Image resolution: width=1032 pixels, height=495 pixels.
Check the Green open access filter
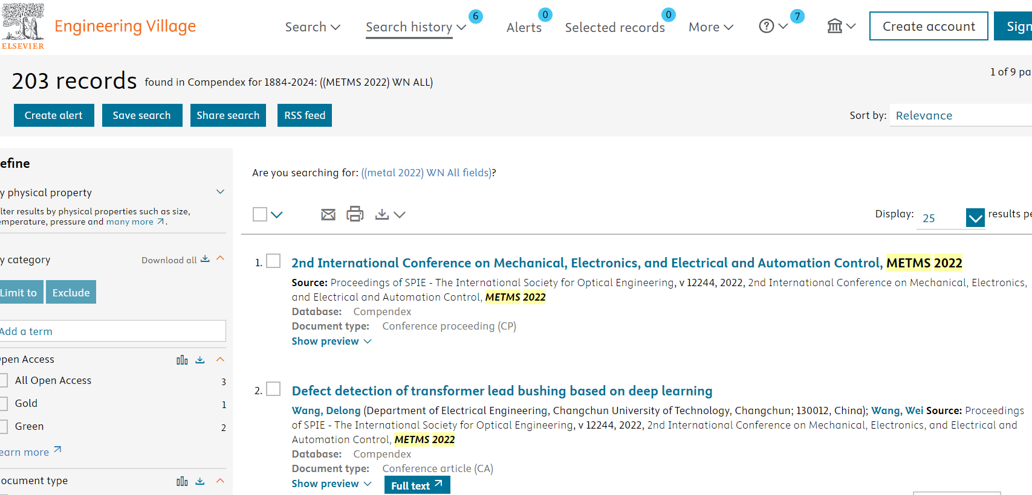[3, 426]
